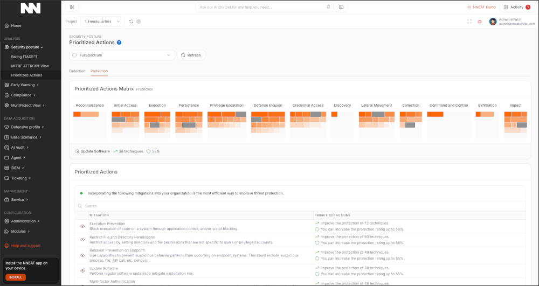This screenshot has height=286, width=539.
Task: Open project settings gear icon
Action: 139,22
